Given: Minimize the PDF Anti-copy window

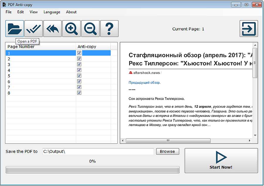Looking at the screenshot, I should pos(236,5).
